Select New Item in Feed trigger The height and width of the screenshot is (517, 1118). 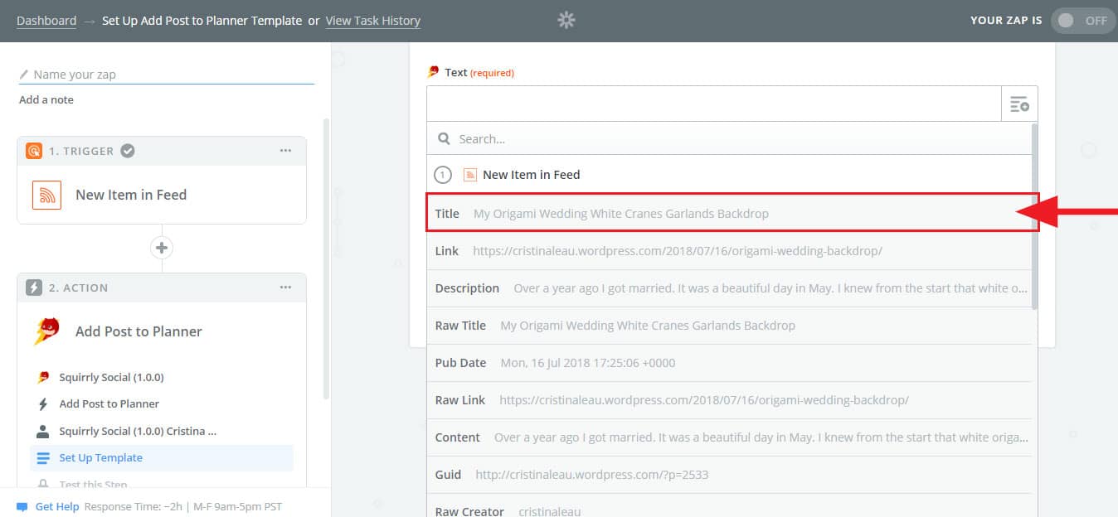[x=131, y=195]
